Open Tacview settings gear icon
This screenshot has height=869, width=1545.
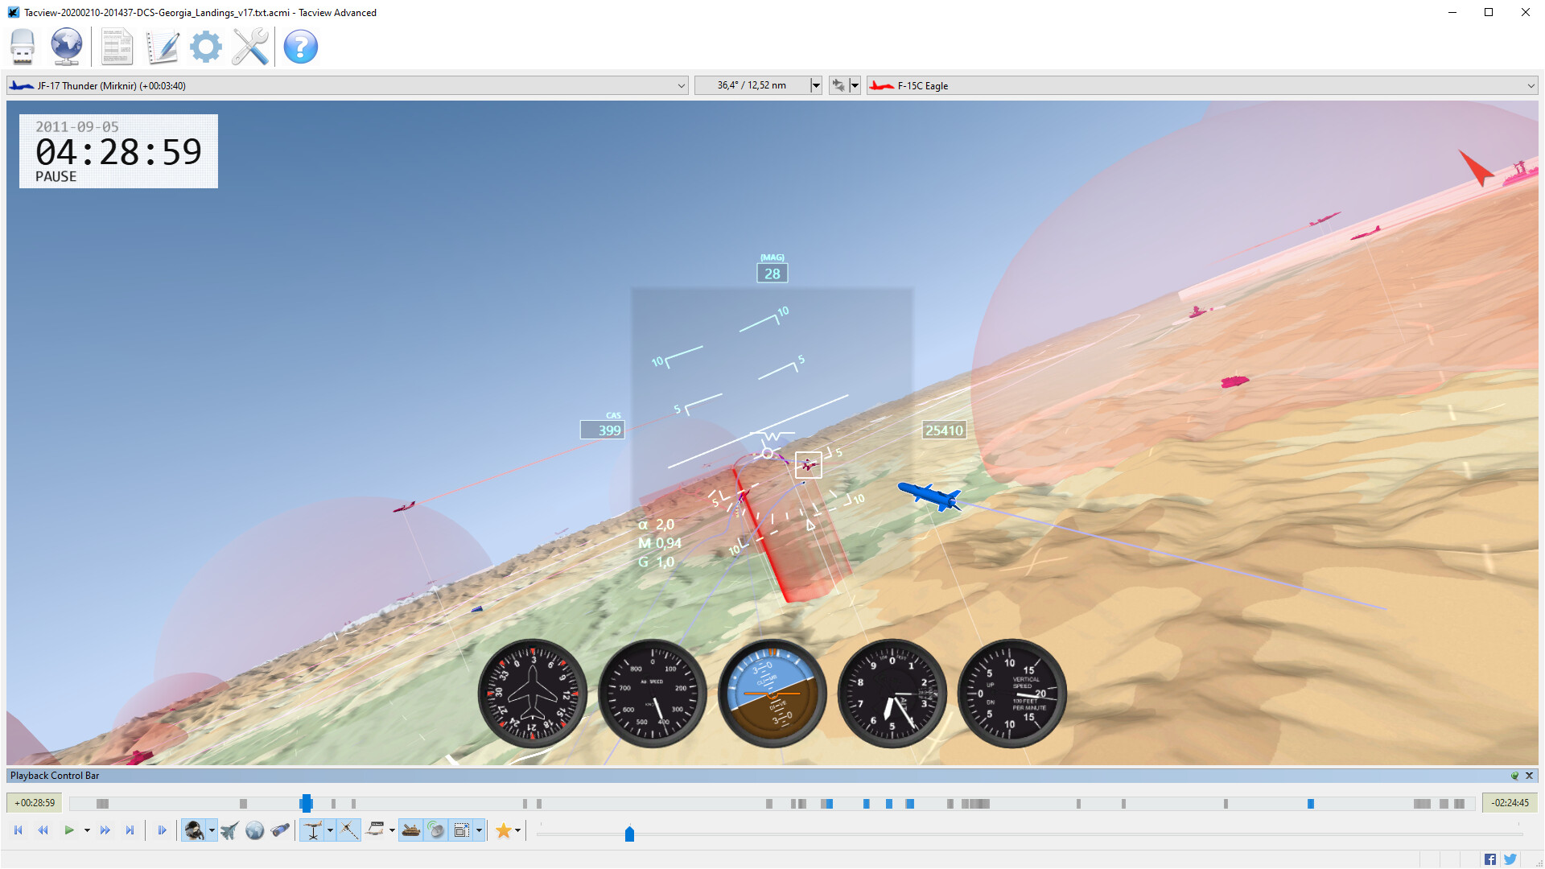point(206,47)
